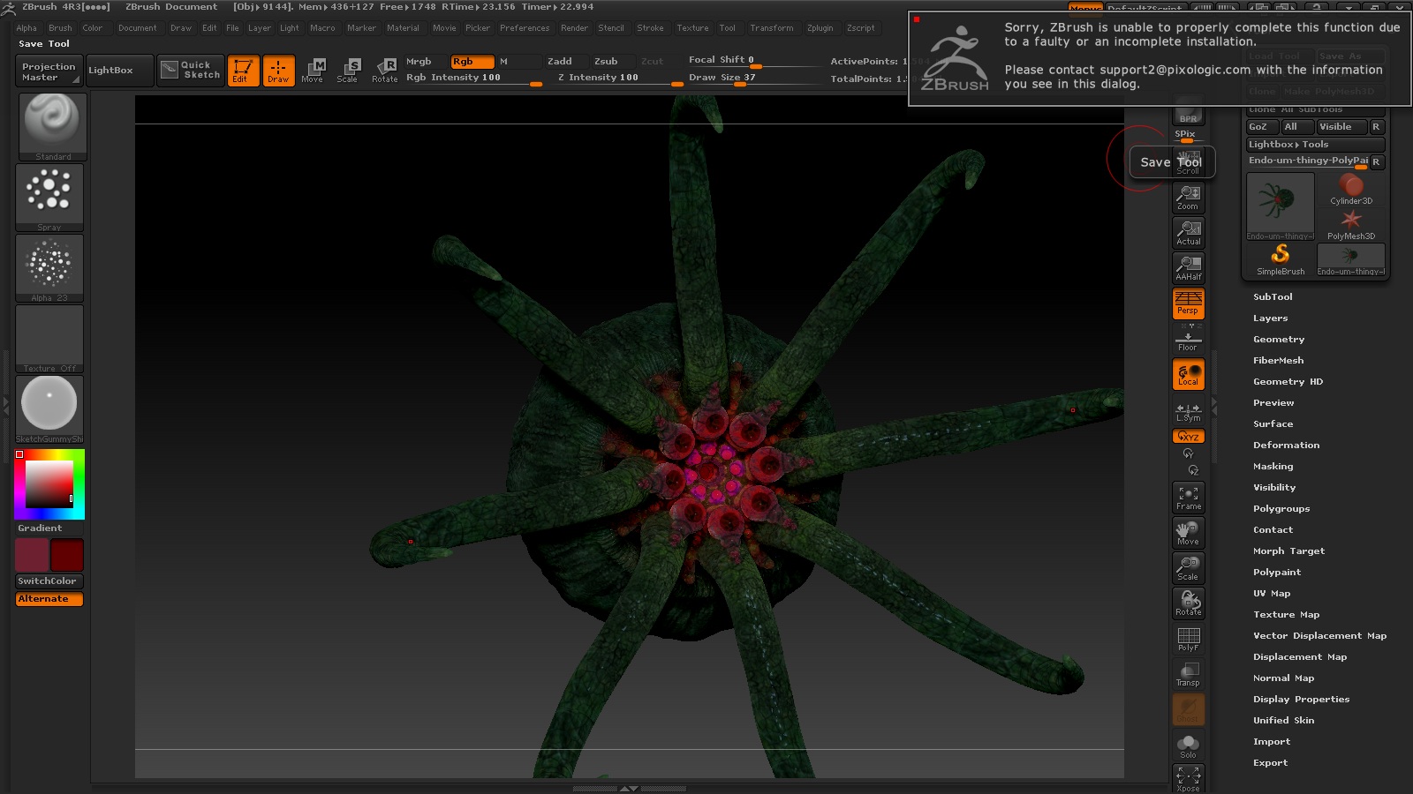Click the SwitchColor button
This screenshot has height=794, width=1413.
[49, 581]
